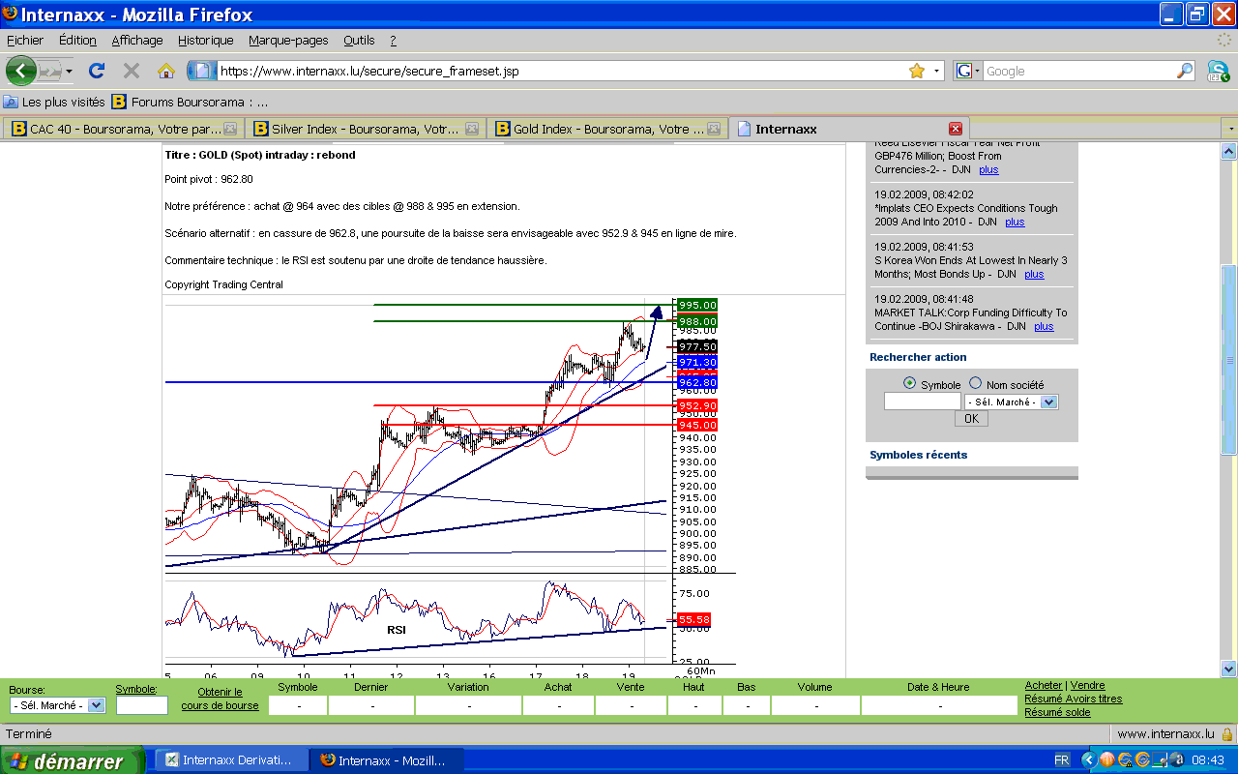Close the Gold Index tab
This screenshot has width=1238, height=774.
(x=714, y=129)
